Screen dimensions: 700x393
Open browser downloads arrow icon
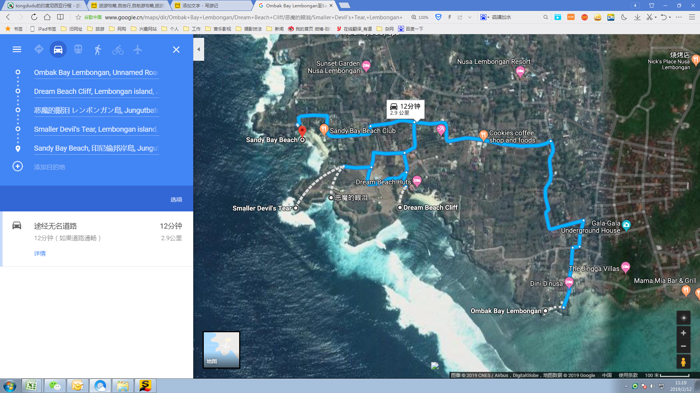(637, 17)
